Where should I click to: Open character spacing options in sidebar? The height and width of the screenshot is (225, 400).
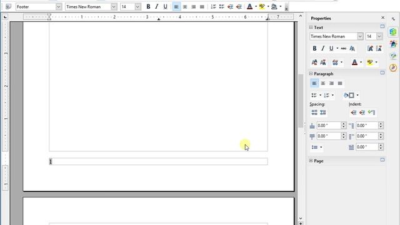point(335,62)
